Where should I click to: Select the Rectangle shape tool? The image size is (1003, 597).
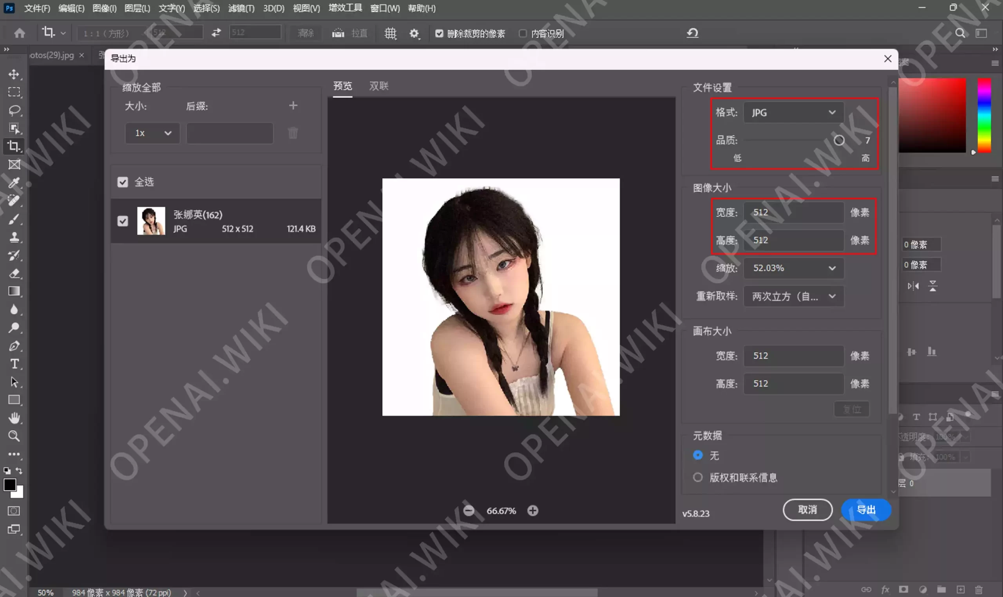point(14,400)
